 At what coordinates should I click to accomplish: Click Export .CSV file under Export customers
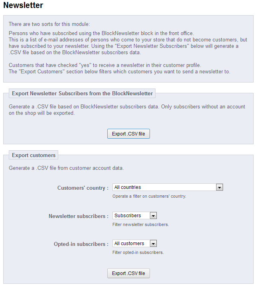click(128, 273)
